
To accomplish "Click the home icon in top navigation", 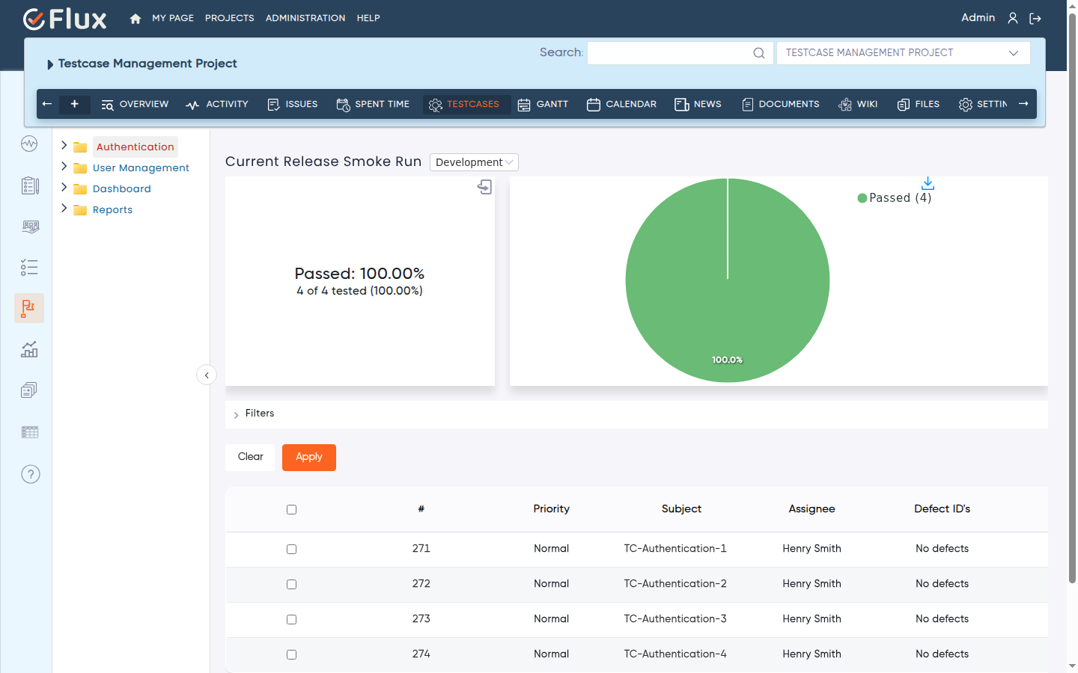I will [x=135, y=19].
